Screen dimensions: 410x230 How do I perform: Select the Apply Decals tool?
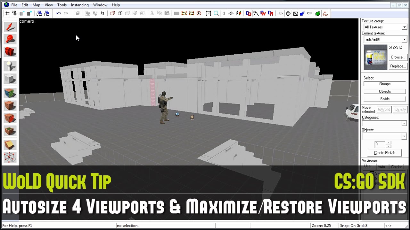tap(10, 118)
